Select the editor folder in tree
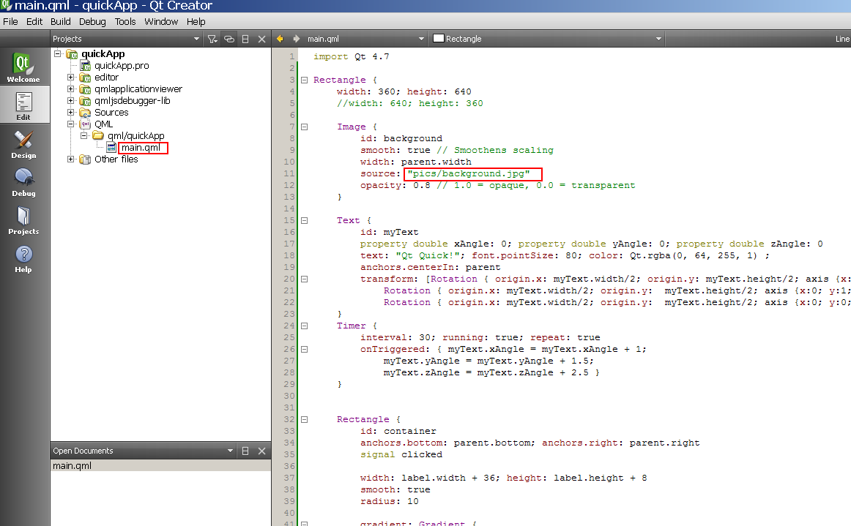This screenshot has width=851, height=526. pyautogui.click(x=106, y=77)
